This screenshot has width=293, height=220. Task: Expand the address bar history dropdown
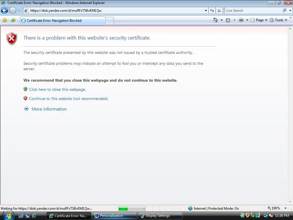[x=206, y=11]
